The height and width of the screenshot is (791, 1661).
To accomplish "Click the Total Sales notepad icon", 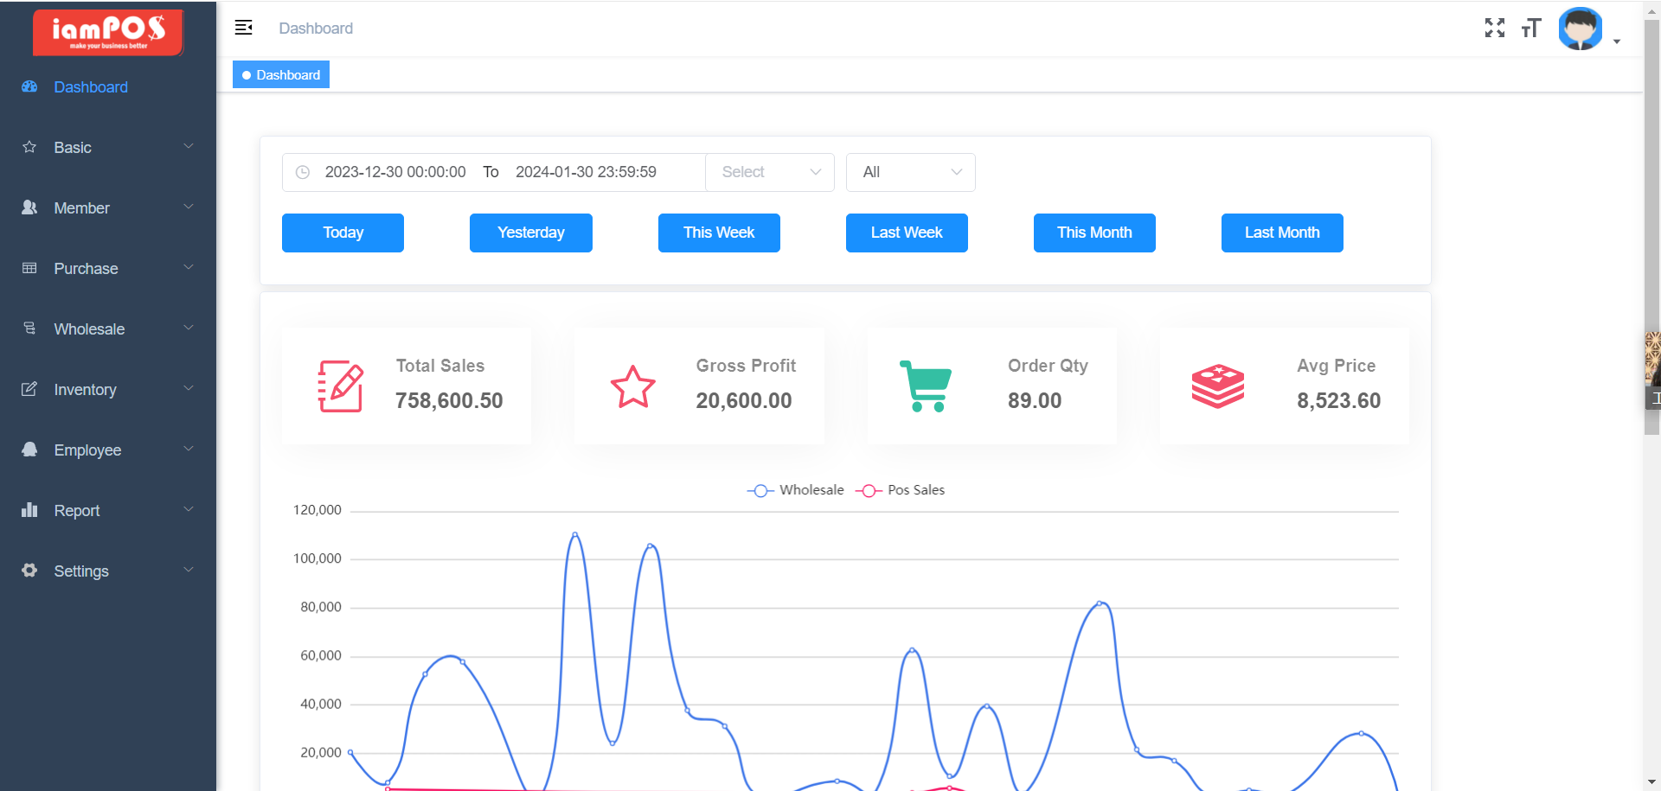I will pyautogui.click(x=340, y=386).
